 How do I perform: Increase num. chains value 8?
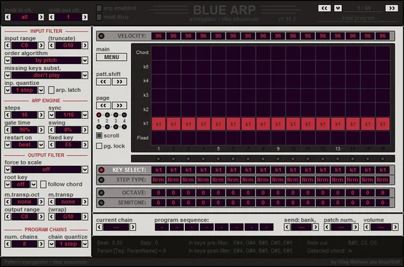pyautogui.click(x=41, y=244)
